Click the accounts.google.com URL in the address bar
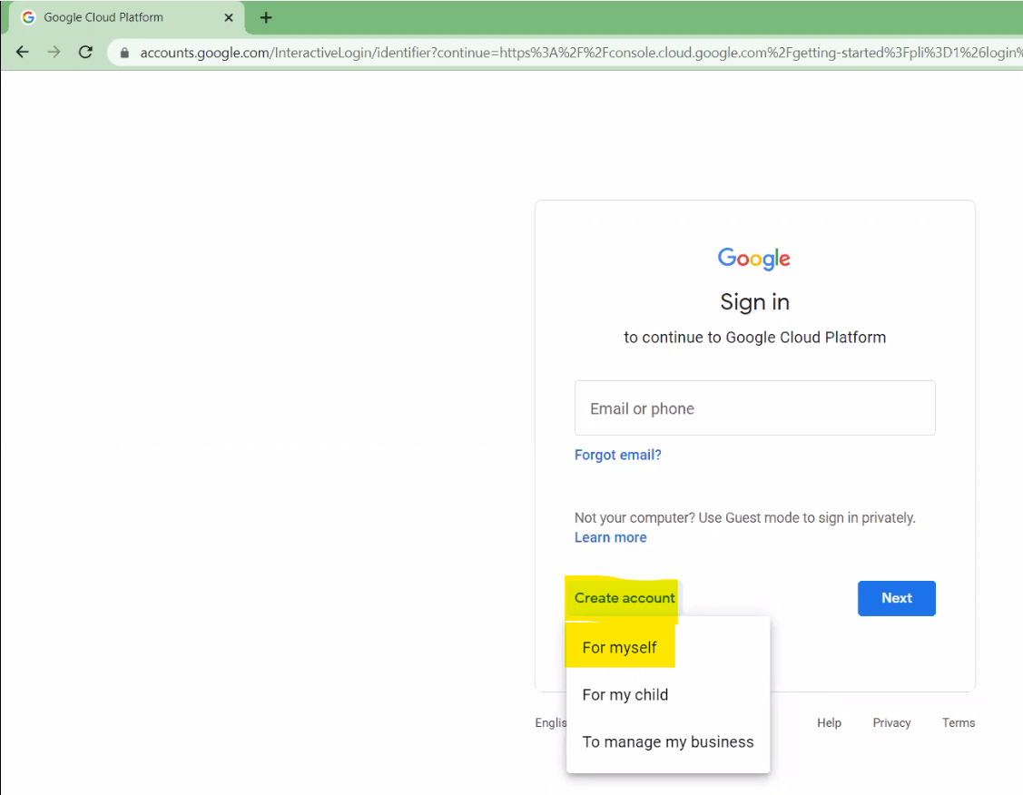Screen dimensions: 1023x795 (x=579, y=53)
